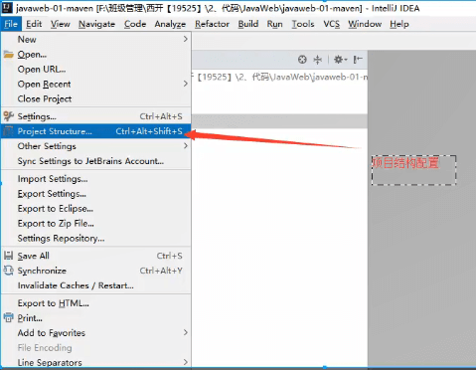The image size is (476, 370).
Task: Open Settings... from File menu
Action: coord(96,116)
